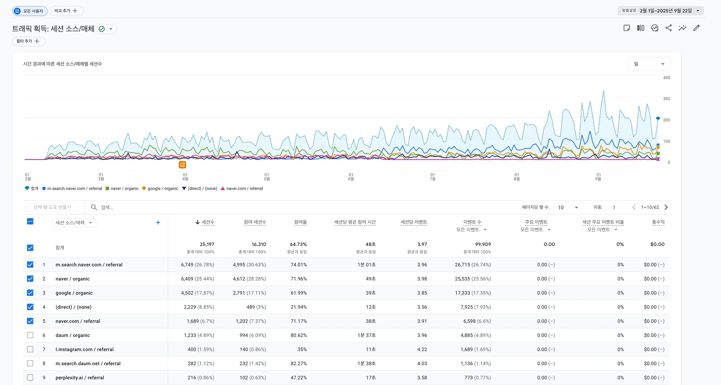Uncheck the naver / organic row checkbox
This screenshot has height=385, width=721.
pyautogui.click(x=30, y=279)
